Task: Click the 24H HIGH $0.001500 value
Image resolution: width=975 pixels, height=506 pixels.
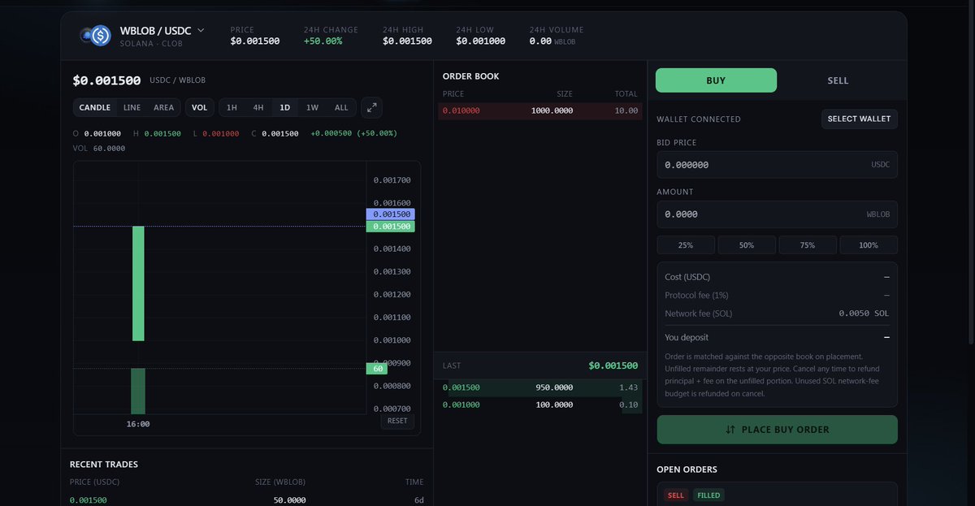Action: [407, 41]
